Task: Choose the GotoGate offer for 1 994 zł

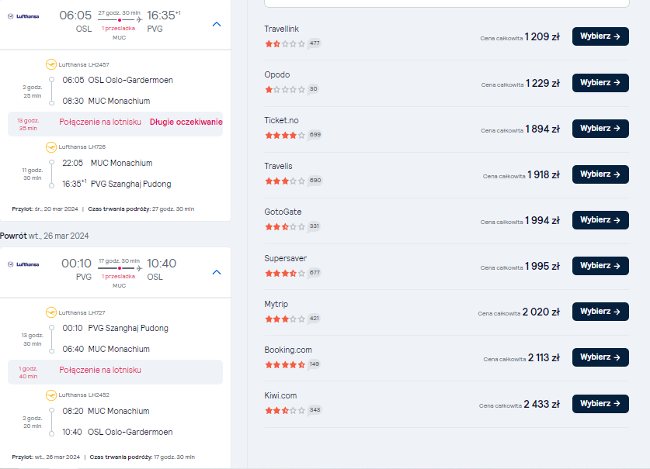Action: [600, 220]
